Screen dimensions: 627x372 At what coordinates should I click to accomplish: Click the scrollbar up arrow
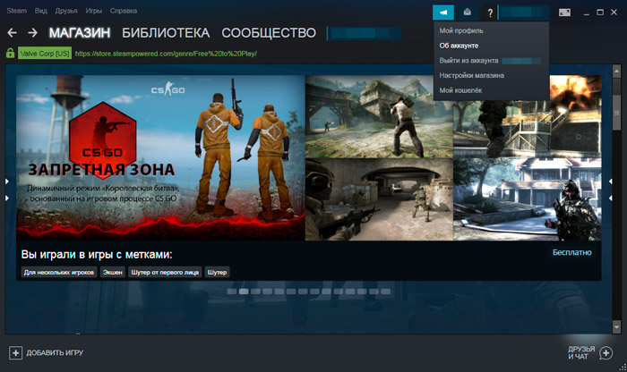pyautogui.click(x=616, y=71)
